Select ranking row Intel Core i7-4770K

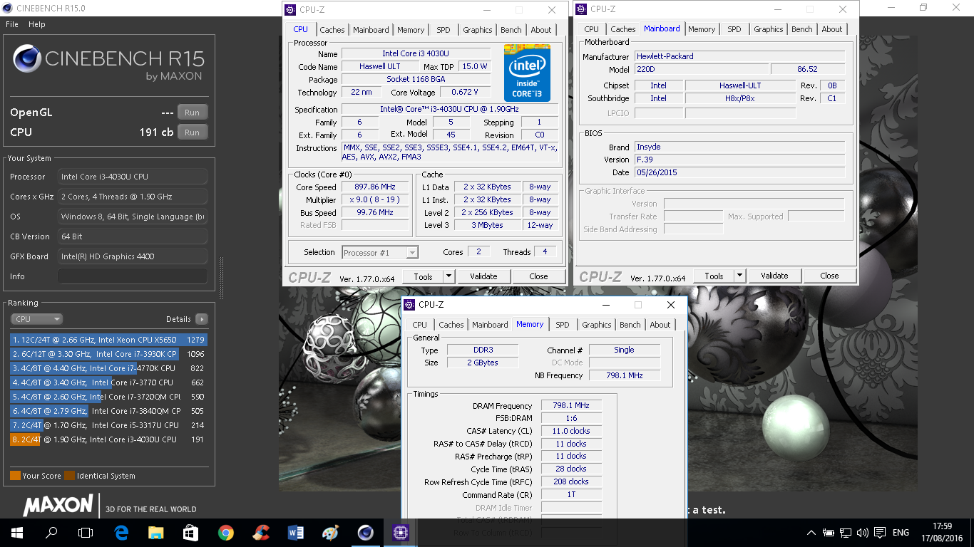(108, 368)
